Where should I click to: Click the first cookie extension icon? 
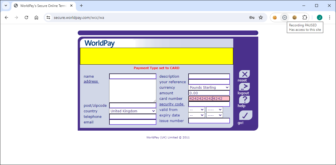pyautogui.click(x=275, y=17)
